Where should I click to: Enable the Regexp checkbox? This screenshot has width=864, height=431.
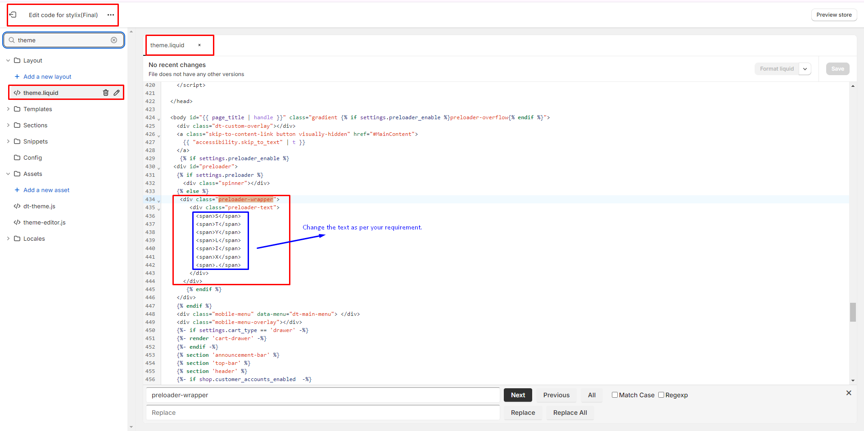pos(661,395)
